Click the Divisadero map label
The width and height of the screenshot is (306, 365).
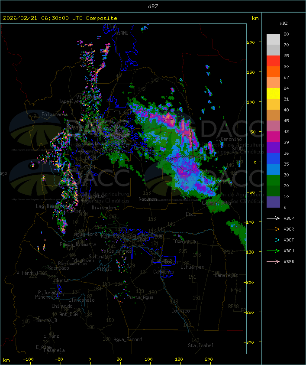(x=104, y=207)
